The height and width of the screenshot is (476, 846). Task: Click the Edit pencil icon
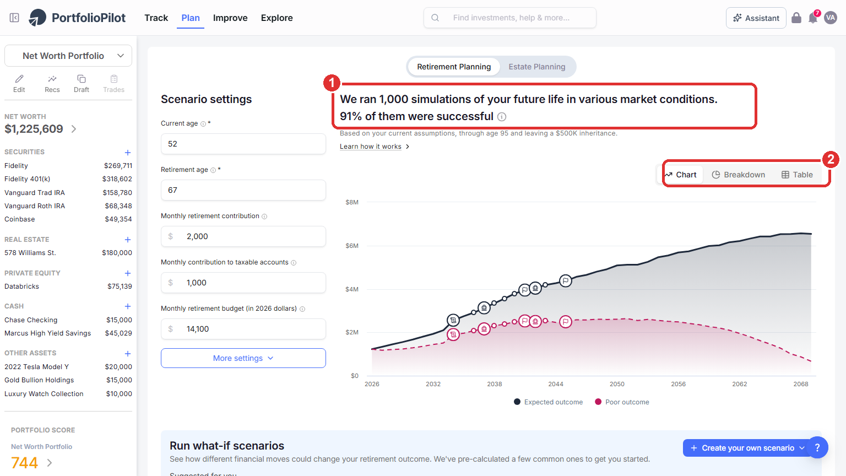pos(19,79)
